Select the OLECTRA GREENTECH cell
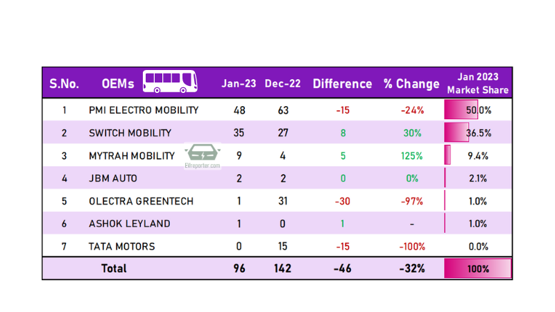555x312 pixels. point(141,201)
